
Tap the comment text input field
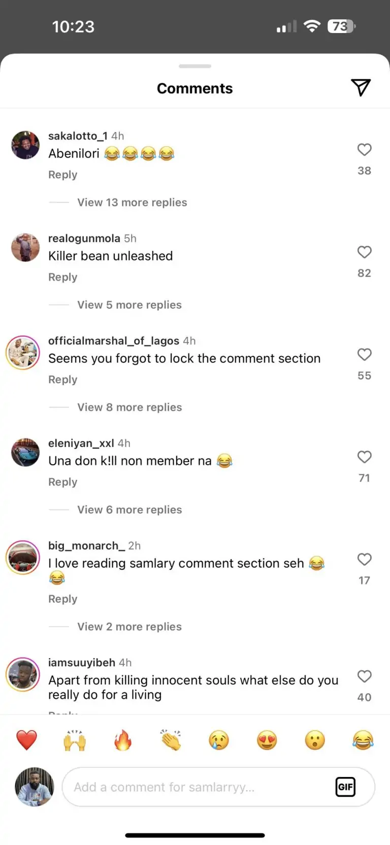pos(198,787)
